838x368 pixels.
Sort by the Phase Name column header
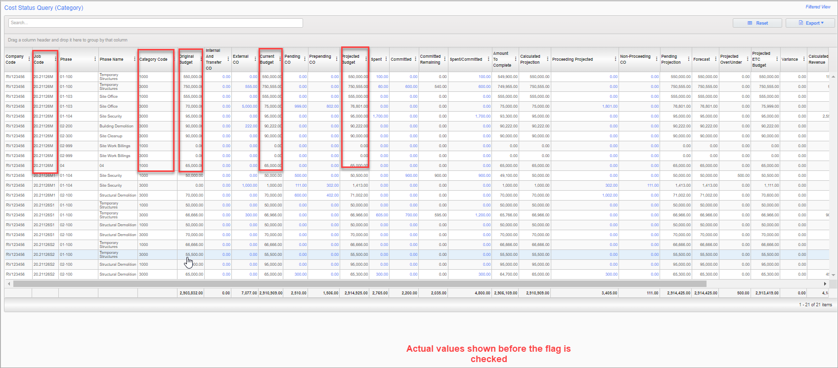coord(112,59)
